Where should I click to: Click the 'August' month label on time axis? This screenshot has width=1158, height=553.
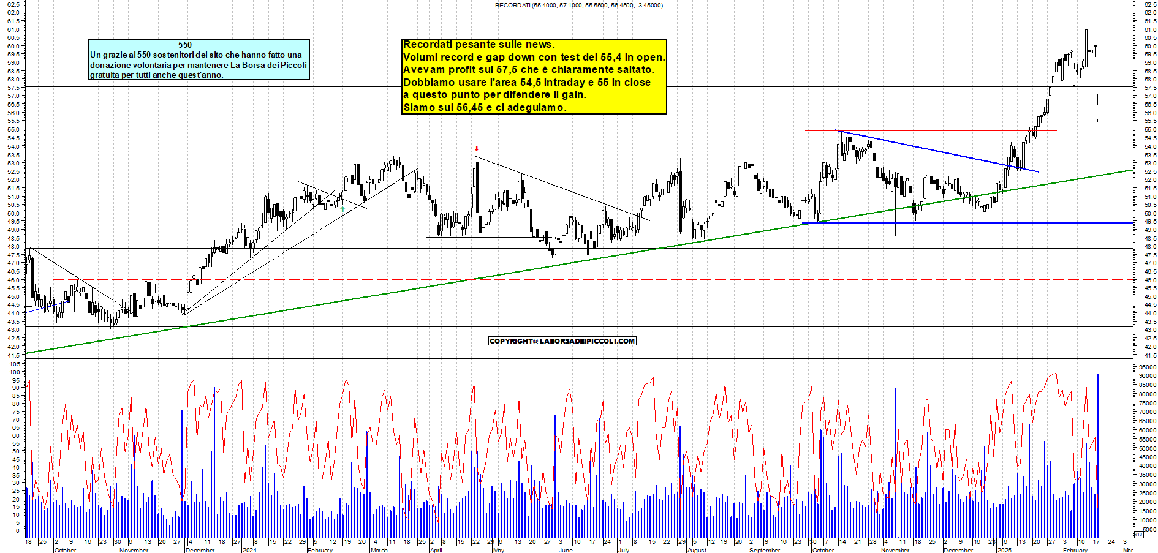click(x=697, y=550)
